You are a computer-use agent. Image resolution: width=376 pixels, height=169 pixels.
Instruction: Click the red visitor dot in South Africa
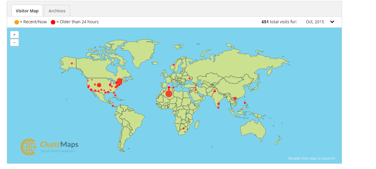184,128
